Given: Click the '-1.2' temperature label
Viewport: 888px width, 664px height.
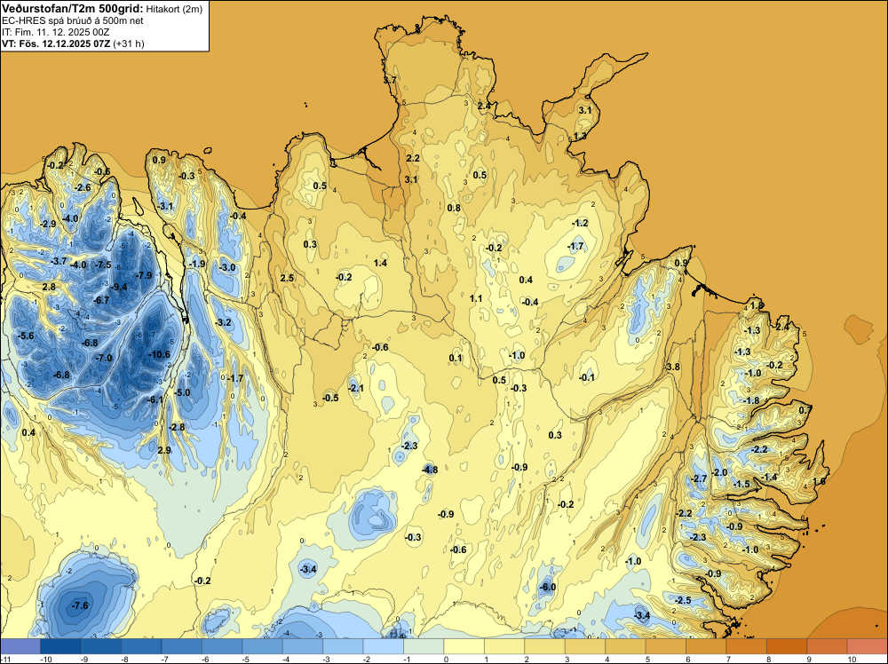Looking at the screenshot, I should click(x=579, y=223).
